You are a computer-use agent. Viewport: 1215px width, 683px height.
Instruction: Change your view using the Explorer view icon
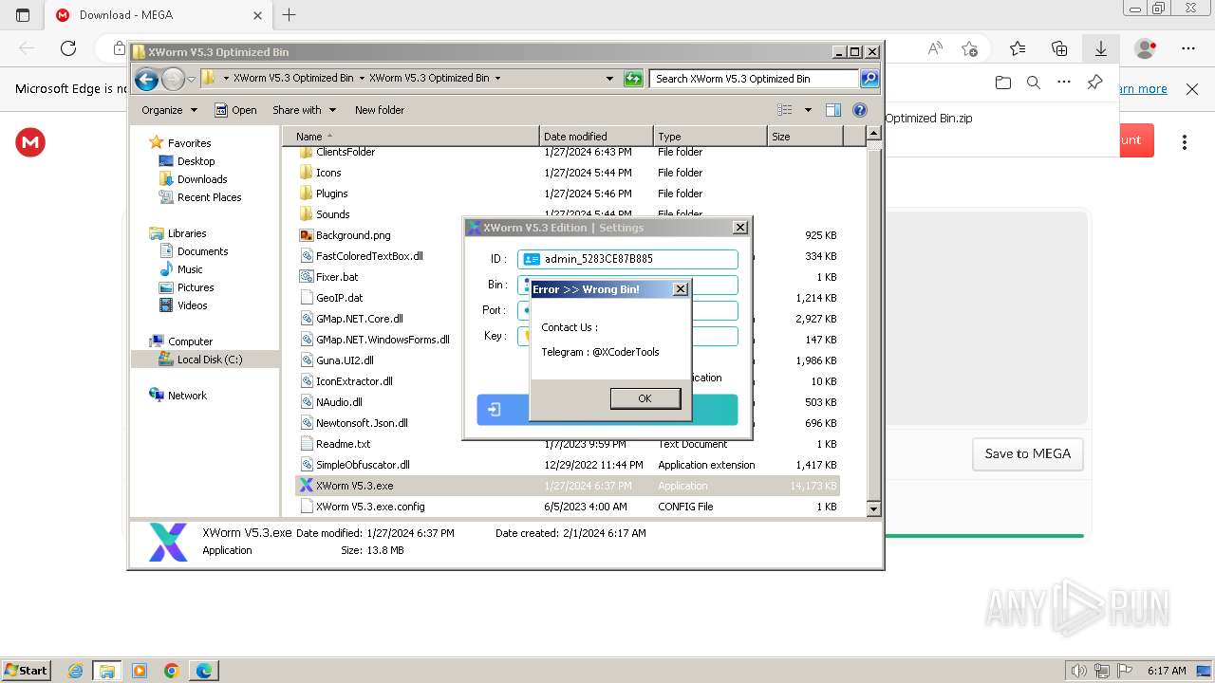(785, 110)
